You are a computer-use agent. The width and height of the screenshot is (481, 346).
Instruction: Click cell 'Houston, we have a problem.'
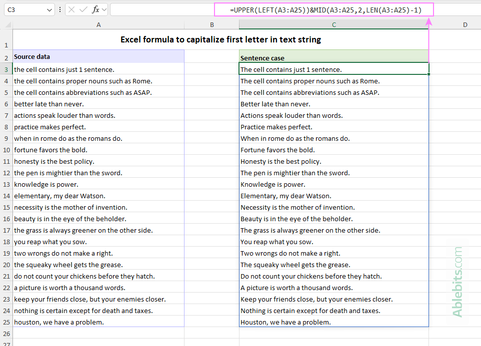pos(334,322)
